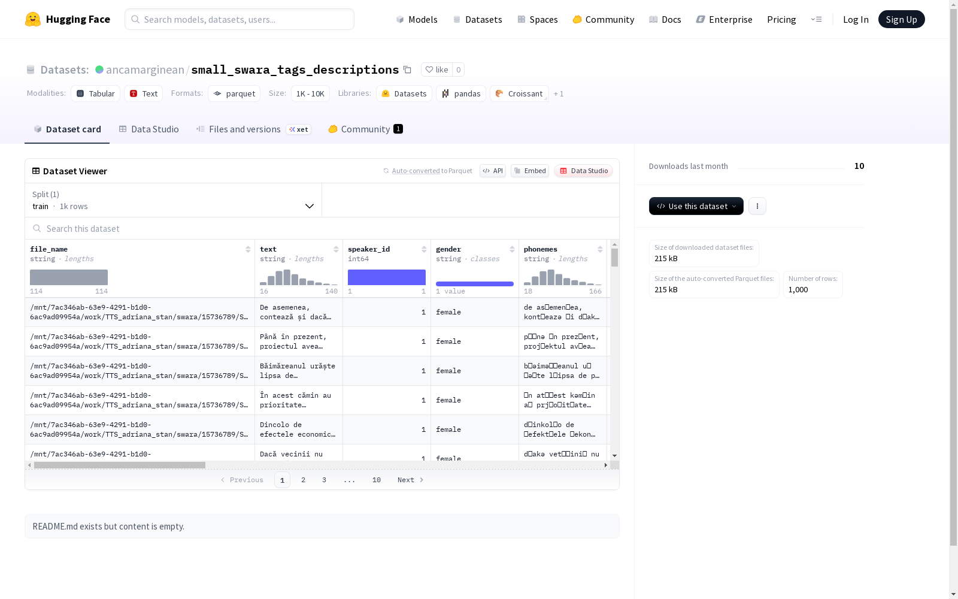
Task: Sort the speaker_id column
Action: (424, 249)
